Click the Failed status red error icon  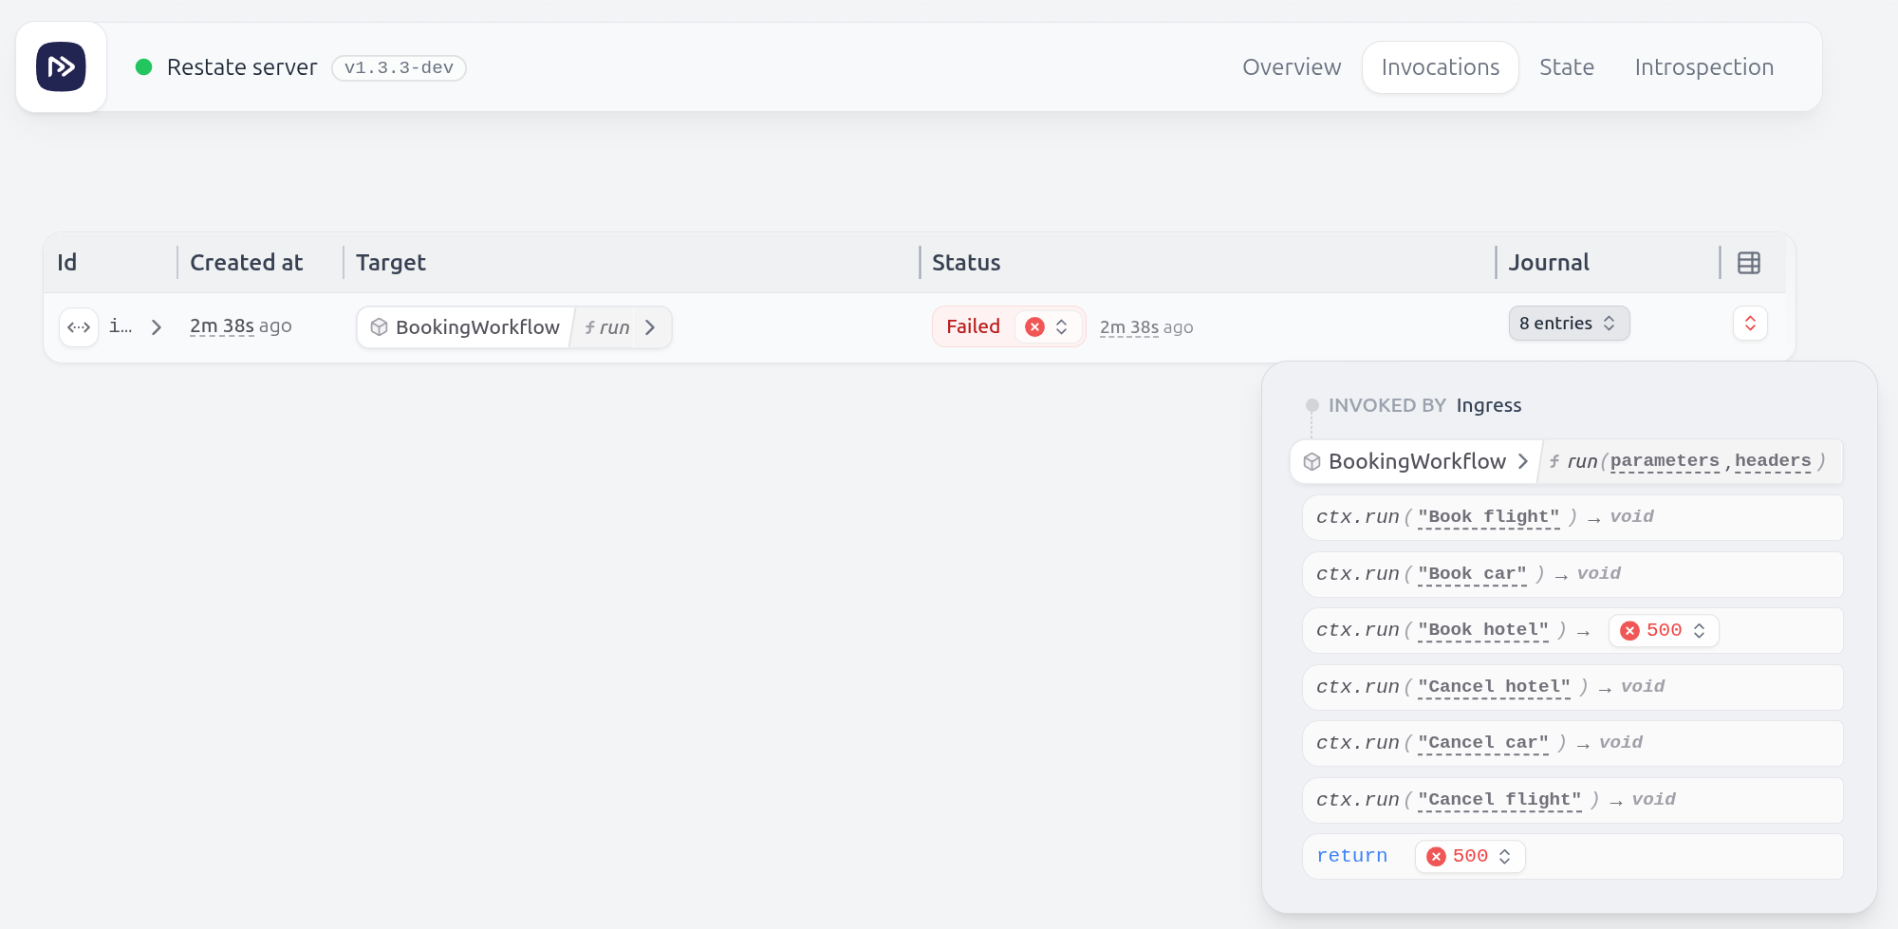1035,326
